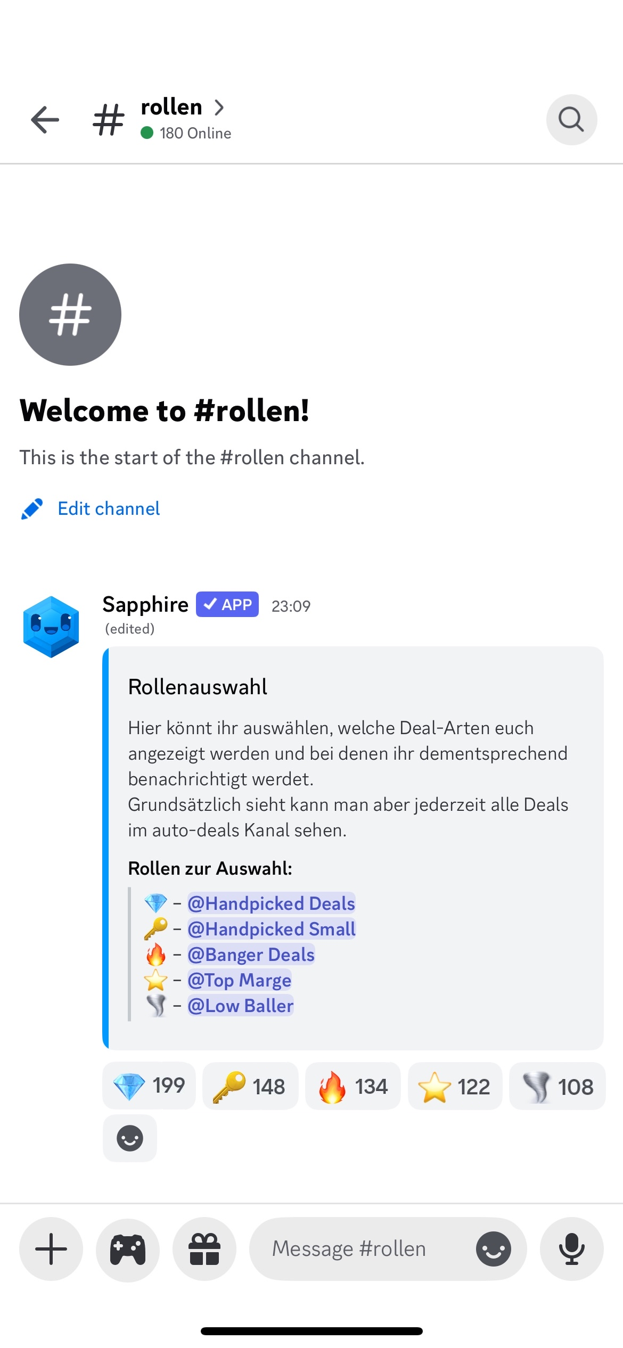Open emoji picker in message field
Image resolution: width=623 pixels, height=1348 pixels.
pos(494,1248)
